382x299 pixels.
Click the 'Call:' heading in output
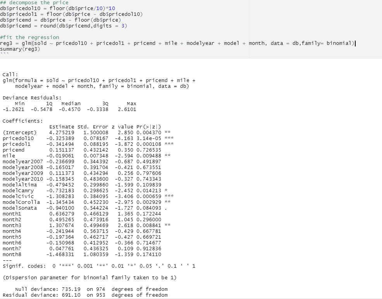(x=10, y=74)
